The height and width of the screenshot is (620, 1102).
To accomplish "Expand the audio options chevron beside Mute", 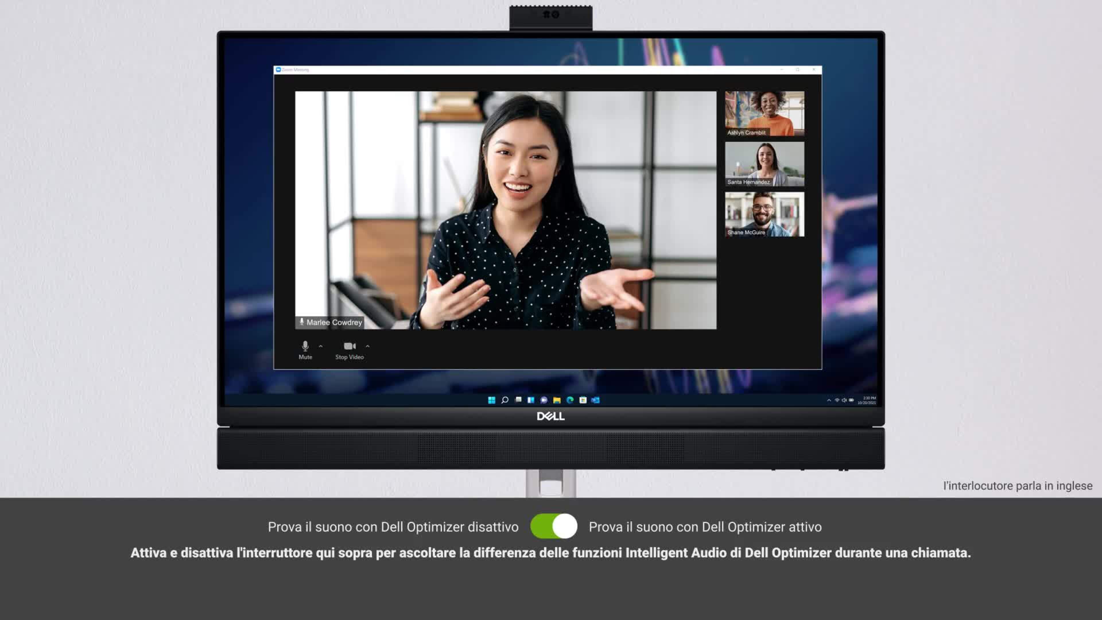I will [321, 346].
